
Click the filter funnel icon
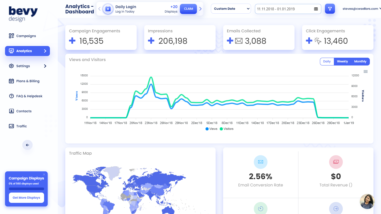click(x=330, y=9)
